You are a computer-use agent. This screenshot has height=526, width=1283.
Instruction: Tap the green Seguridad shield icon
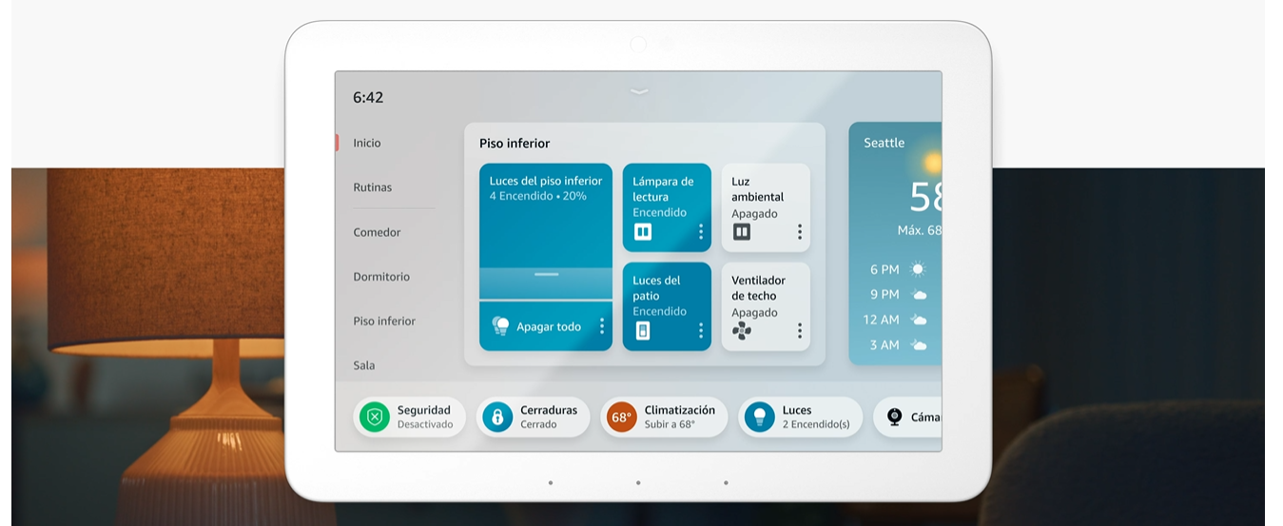click(375, 418)
